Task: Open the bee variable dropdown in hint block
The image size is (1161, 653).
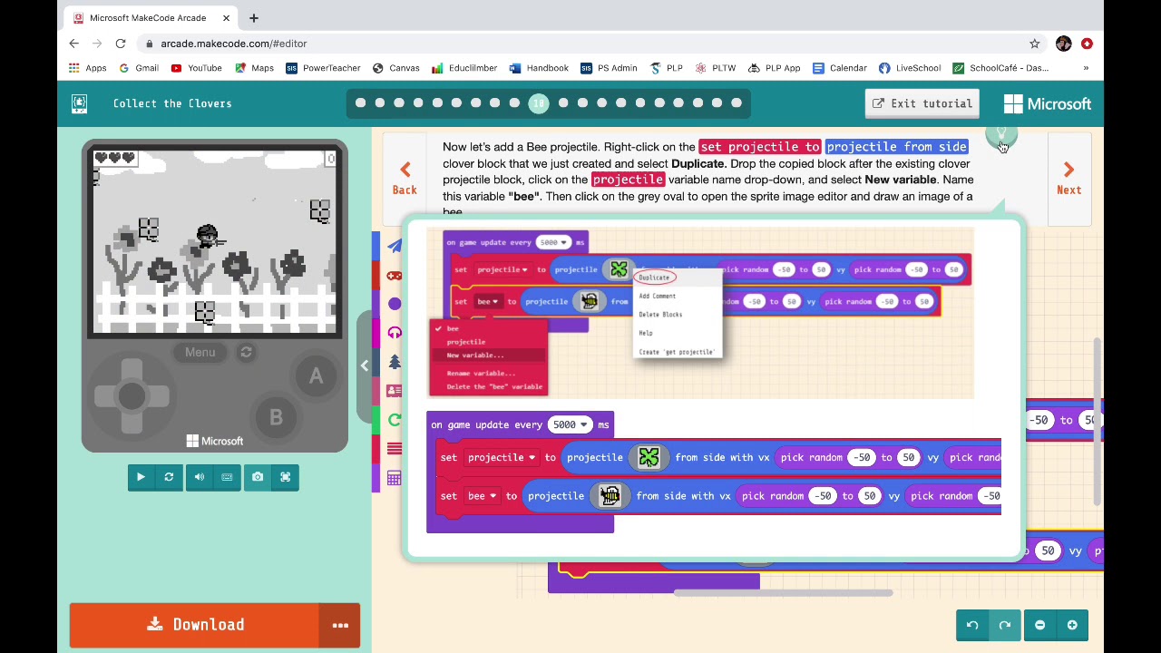Action: point(482,496)
